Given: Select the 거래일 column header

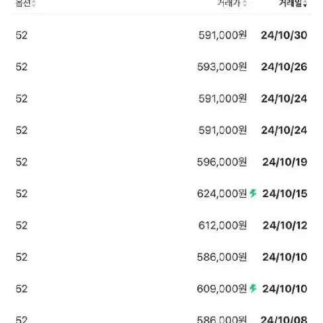Looking at the screenshot, I should point(291,3).
